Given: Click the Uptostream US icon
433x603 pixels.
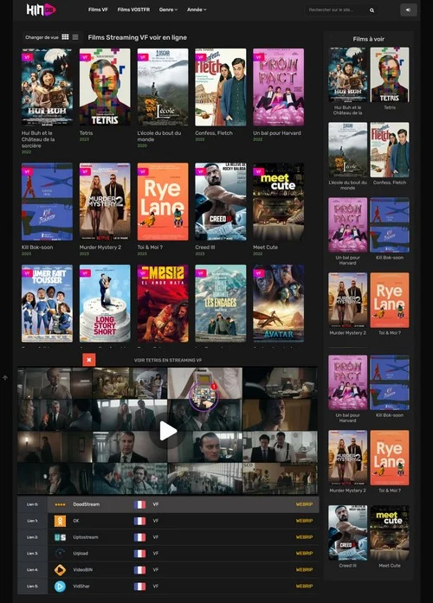Looking at the screenshot, I should pyautogui.click(x=60, y=537).
